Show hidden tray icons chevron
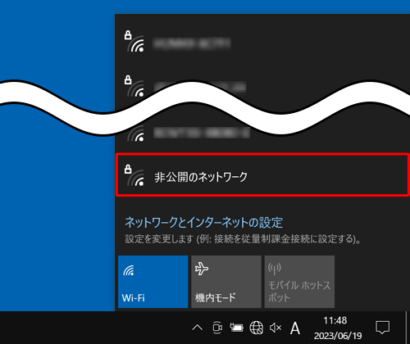410x344 pixels. pyautogui.click(x=198, y=328)
